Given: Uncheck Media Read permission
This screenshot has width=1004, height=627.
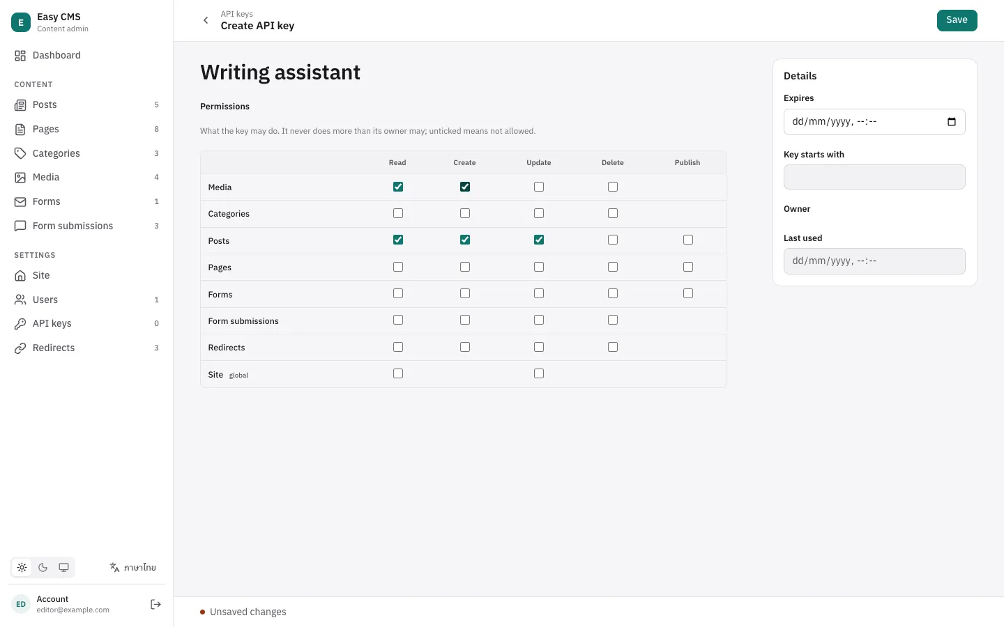Looking at the screenshot, I should pyautogui.click(x=398, y=187).
